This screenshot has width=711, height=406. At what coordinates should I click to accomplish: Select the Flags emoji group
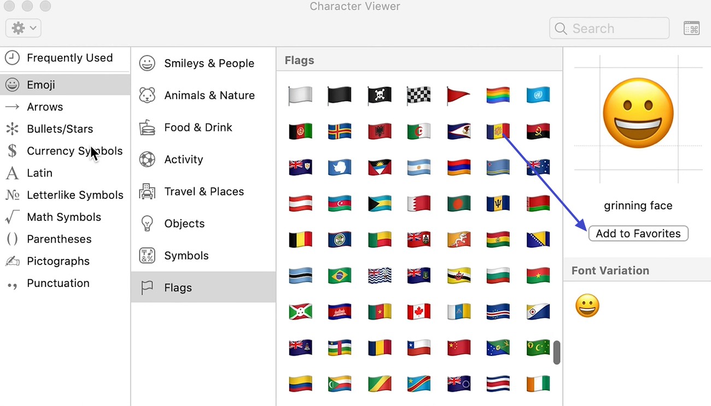click(x=203, y=287)
